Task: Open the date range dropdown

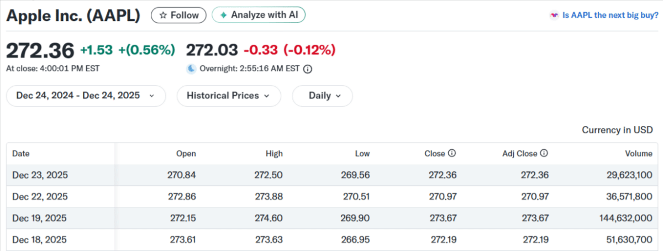Action: point(86,96)
